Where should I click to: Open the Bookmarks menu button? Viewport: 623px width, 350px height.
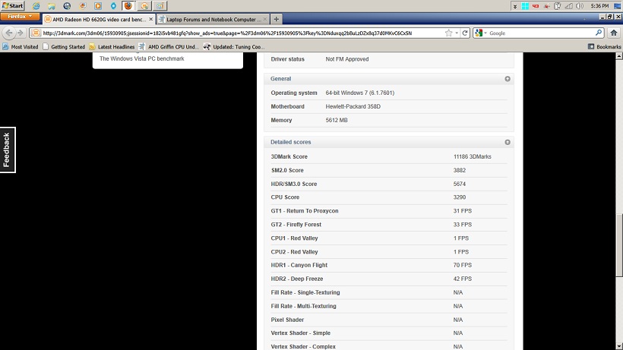(x=604, y=47)
